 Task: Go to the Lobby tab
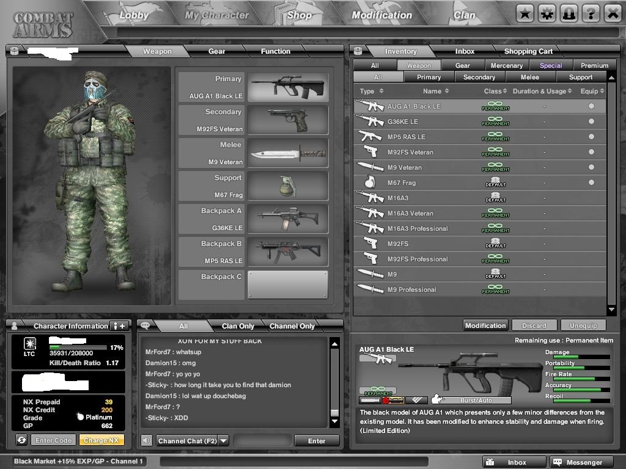134,15
